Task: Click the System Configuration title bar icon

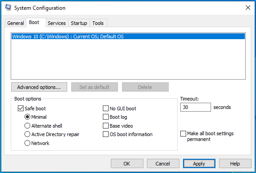Action: 8,8
